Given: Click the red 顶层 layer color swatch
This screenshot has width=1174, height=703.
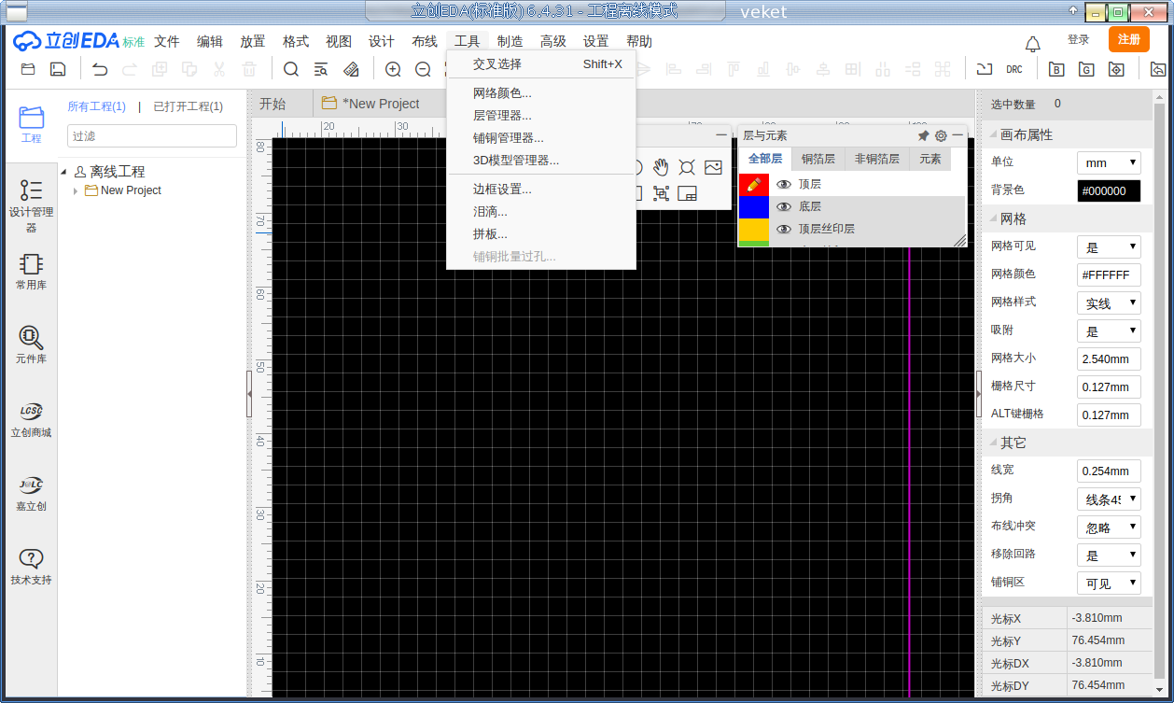Looking at the screenshot, I should (x=754, y=185).
